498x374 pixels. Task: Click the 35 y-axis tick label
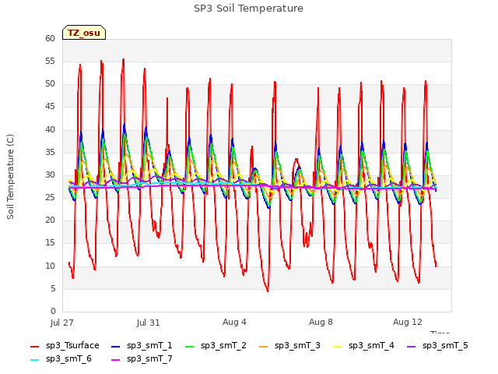50,152
